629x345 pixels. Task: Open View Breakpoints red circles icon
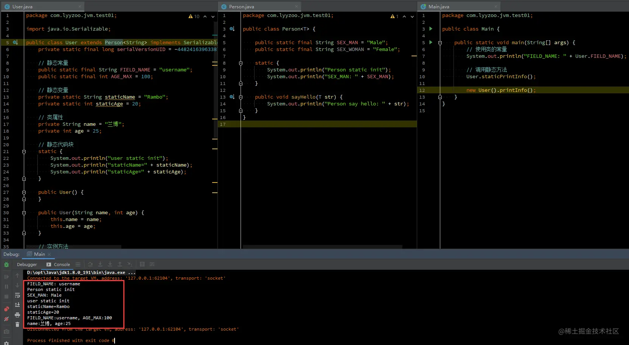(6, 309)
